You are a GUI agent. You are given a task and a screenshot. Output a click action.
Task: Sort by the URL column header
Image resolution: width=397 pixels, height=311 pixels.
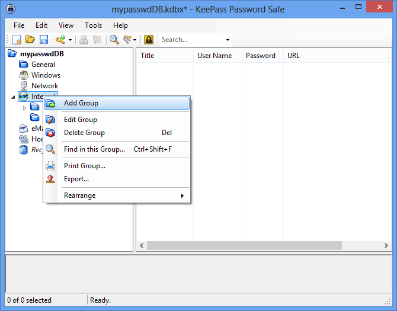336,56
